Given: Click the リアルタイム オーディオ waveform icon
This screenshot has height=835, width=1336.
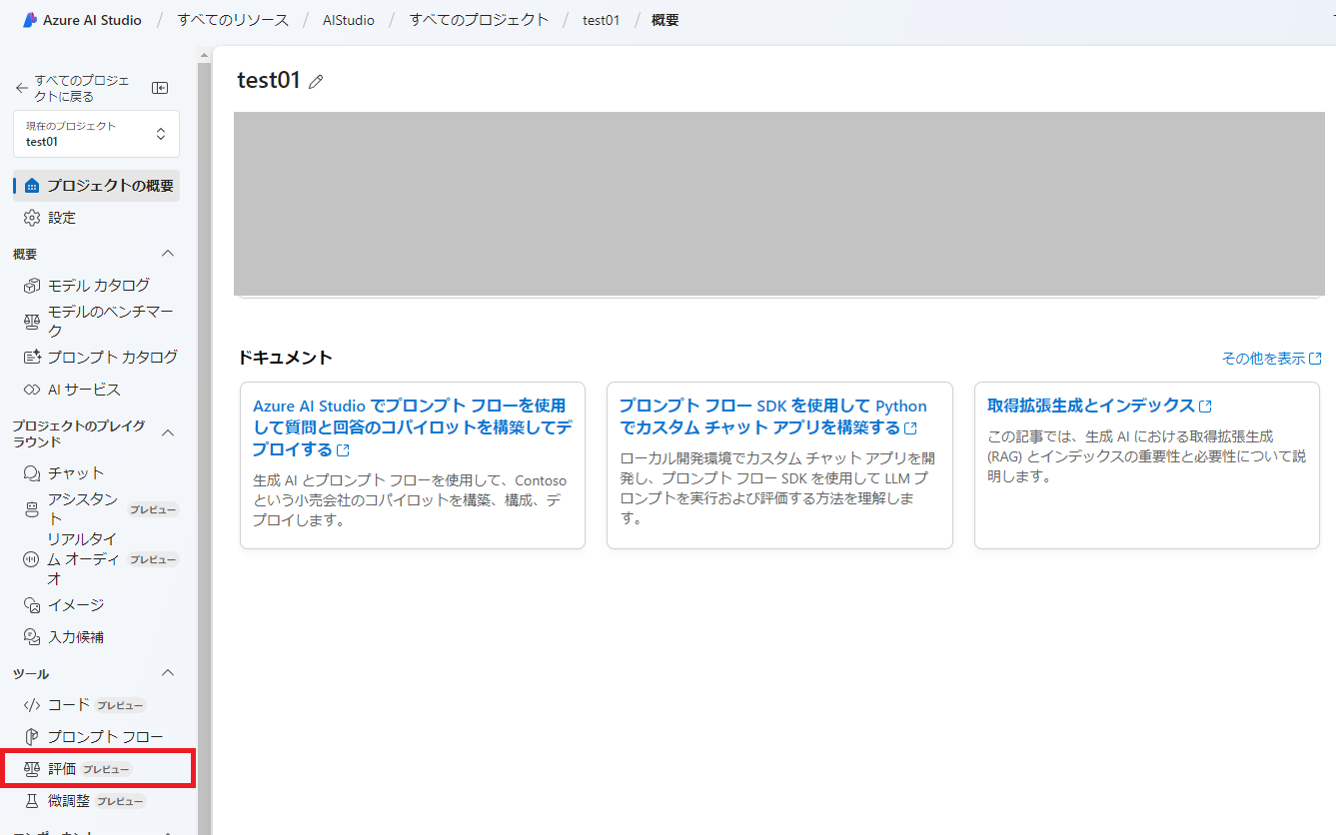Looking at the screenshot, I should coord(31,559).
